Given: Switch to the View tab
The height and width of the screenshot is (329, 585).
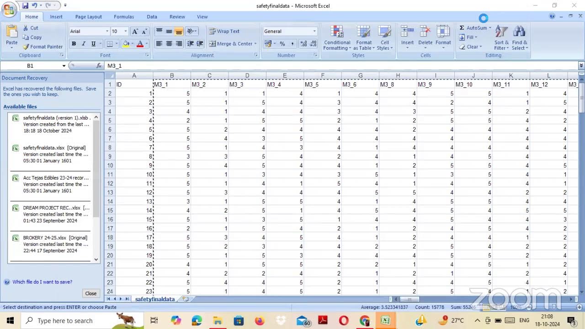Looking at the screenshot, I should [x=202, y=17].
